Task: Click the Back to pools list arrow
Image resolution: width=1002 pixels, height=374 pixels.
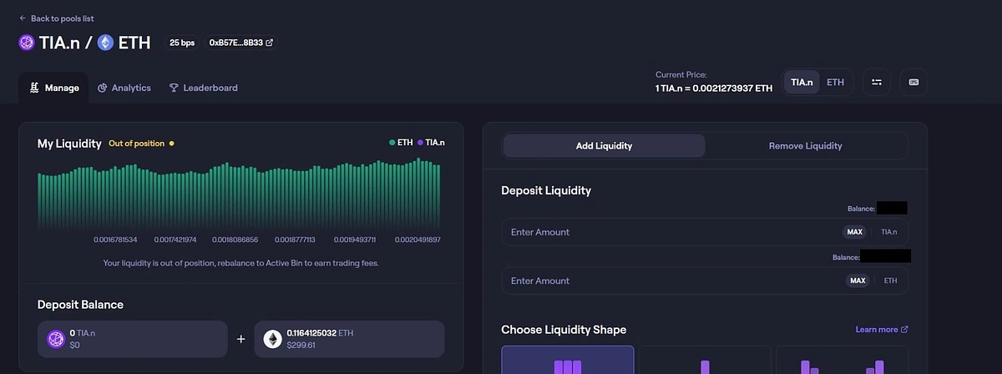Action: [23, 18]
